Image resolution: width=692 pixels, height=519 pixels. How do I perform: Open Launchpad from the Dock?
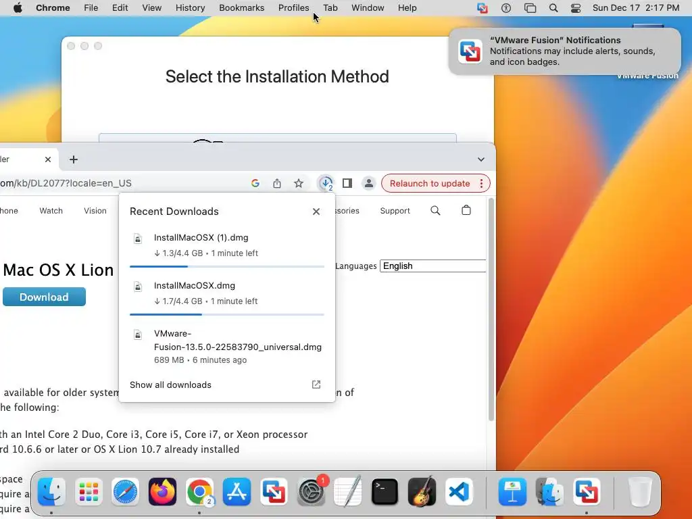89,492
